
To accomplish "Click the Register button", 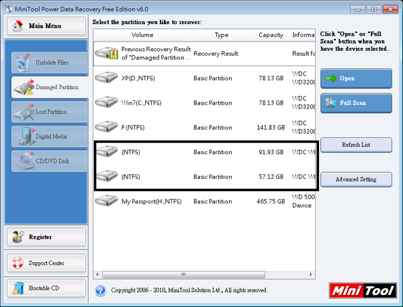I will [46, 237].
